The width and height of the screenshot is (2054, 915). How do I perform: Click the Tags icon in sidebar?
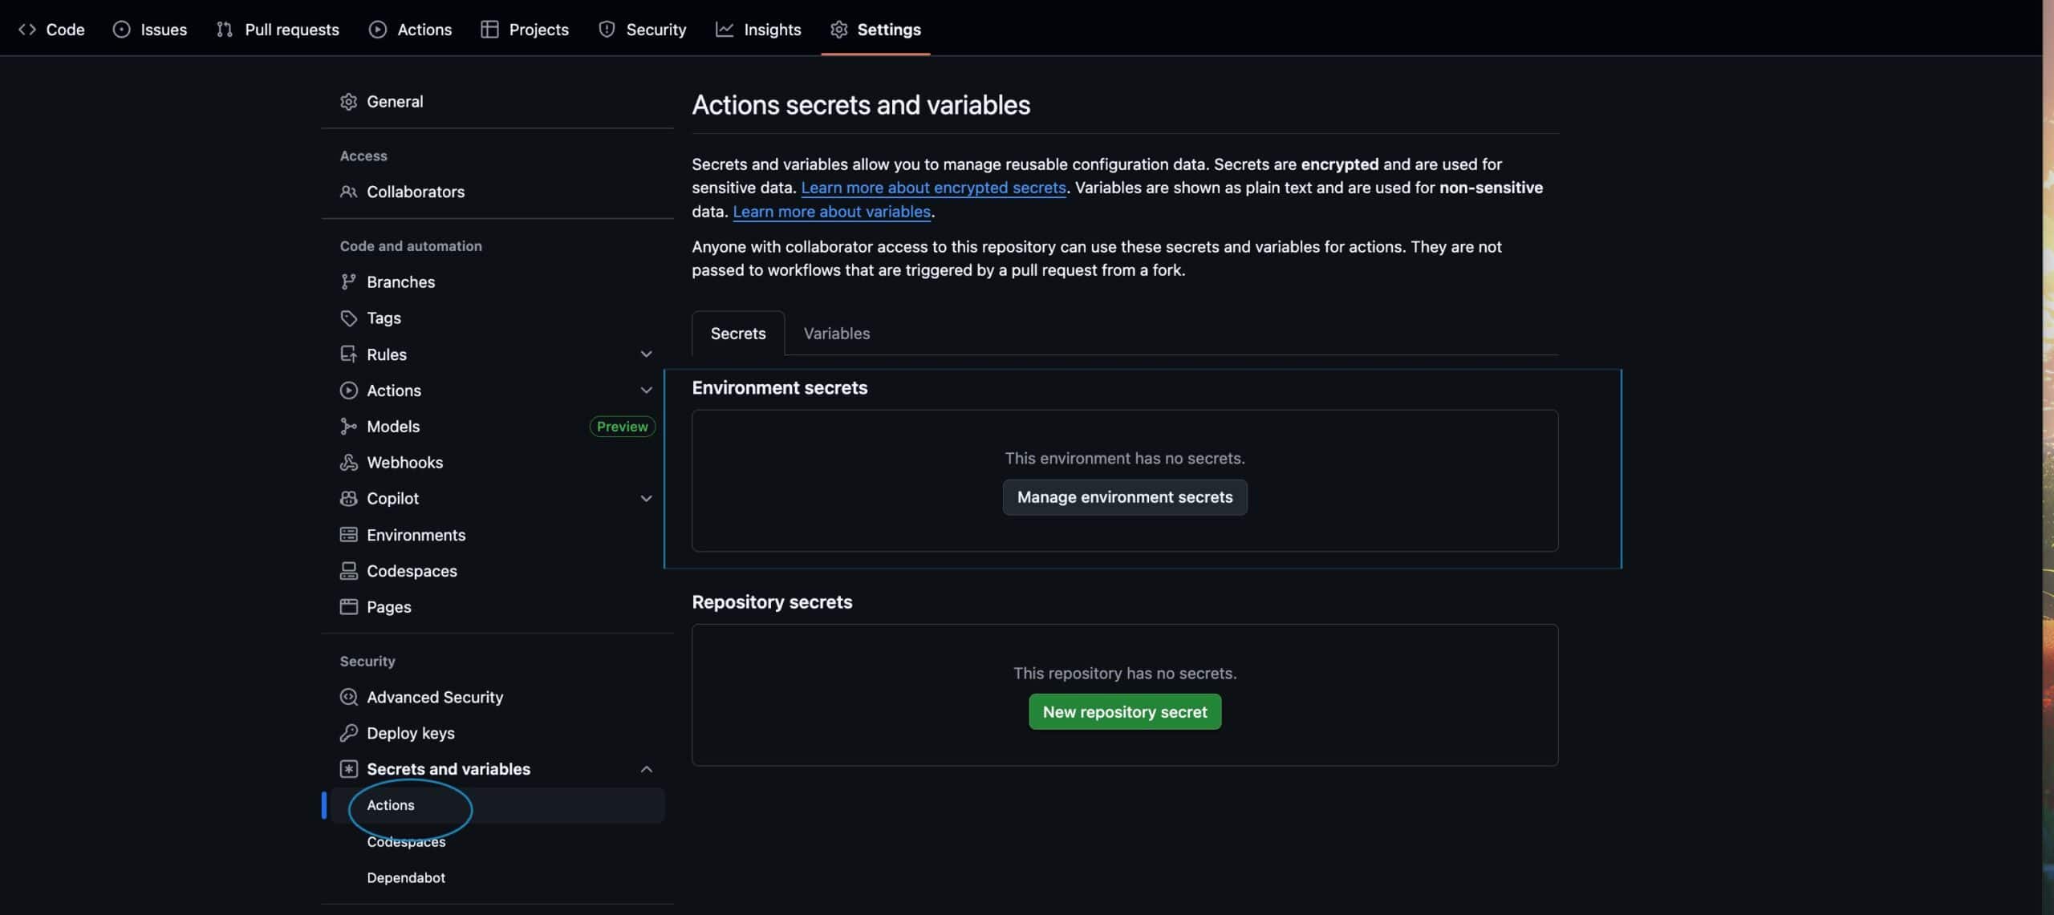[348, 318]
